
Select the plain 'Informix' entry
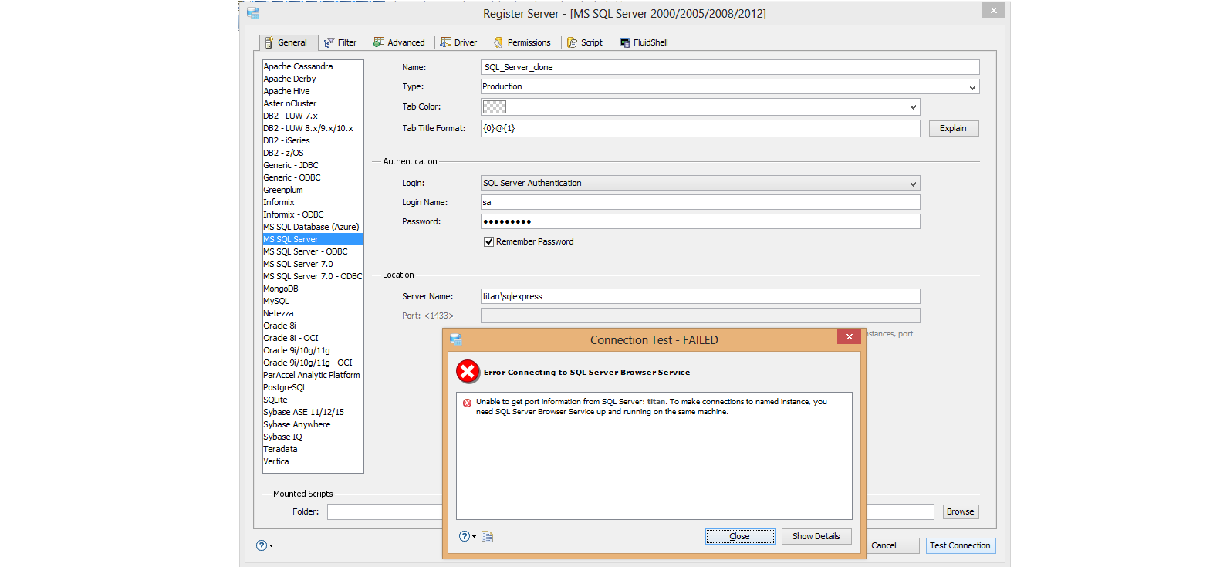click(313, 202)
